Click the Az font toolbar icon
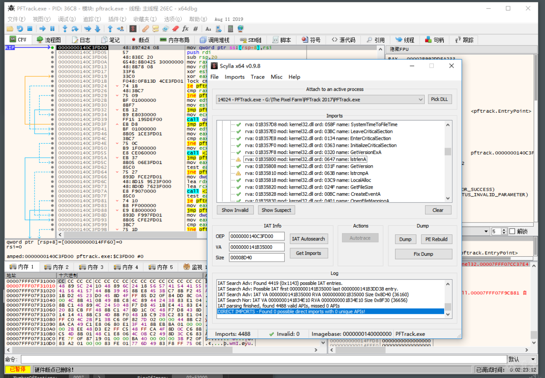545x378 pixels. click(x=208, y=28)
